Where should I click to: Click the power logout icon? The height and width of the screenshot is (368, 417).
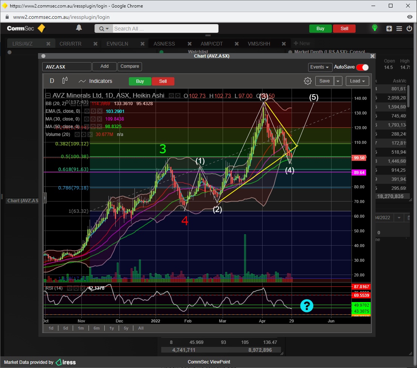(409, 29)
